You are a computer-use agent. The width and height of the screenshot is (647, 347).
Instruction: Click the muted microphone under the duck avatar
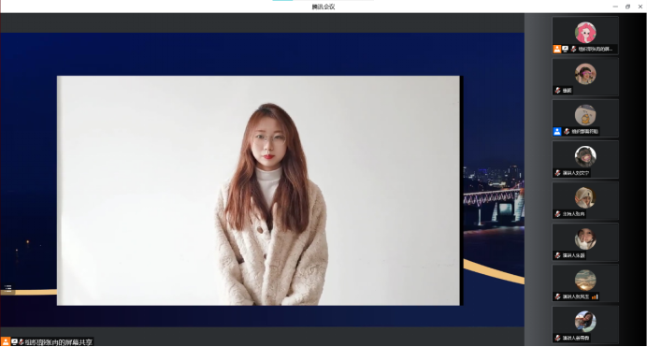[x=567, y=132]
